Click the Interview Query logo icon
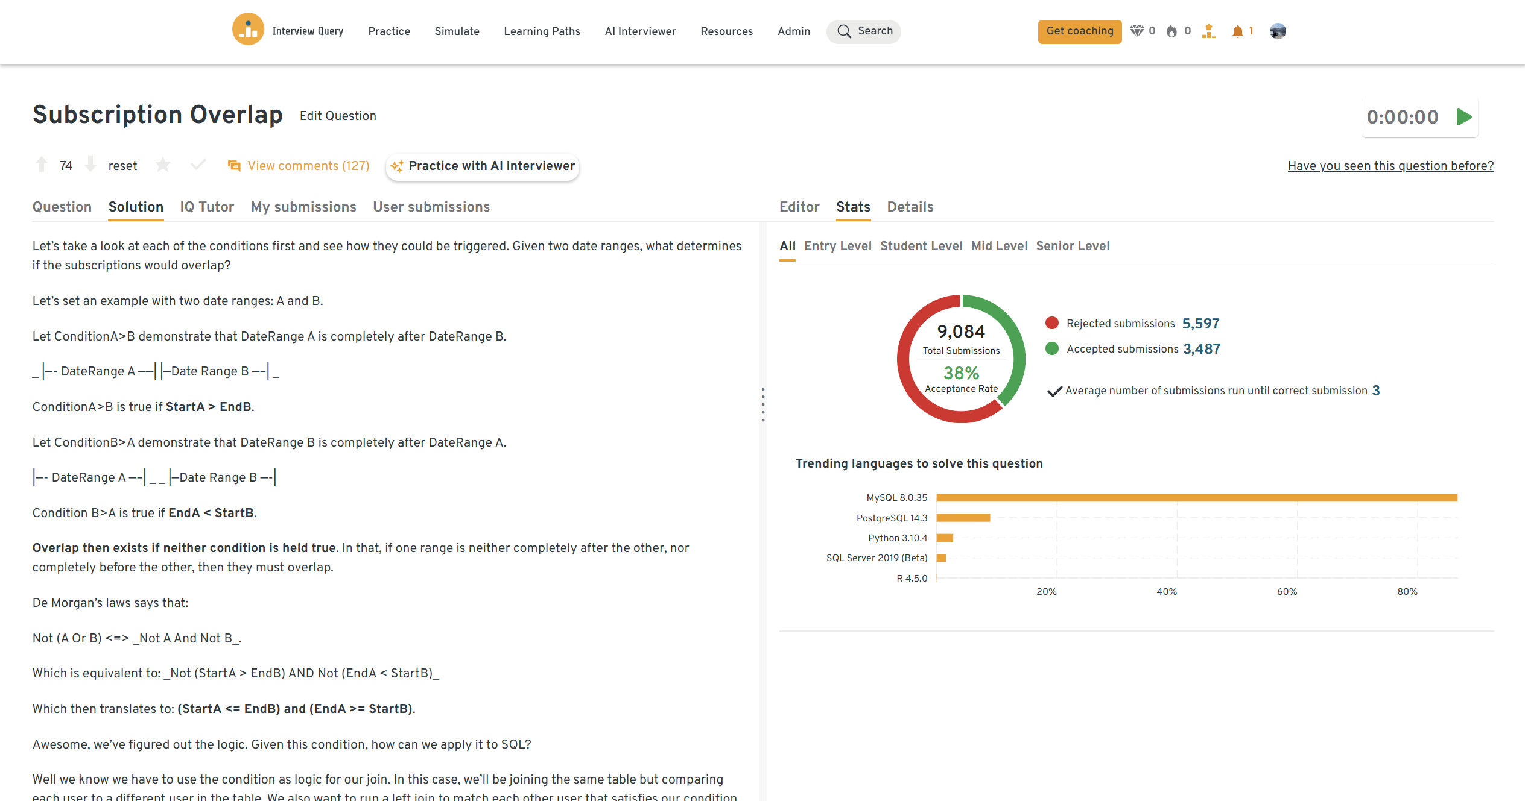Image resolution: width=1525 pixels, height=801 pixels. pyautogui.click(x=248, y=30)
